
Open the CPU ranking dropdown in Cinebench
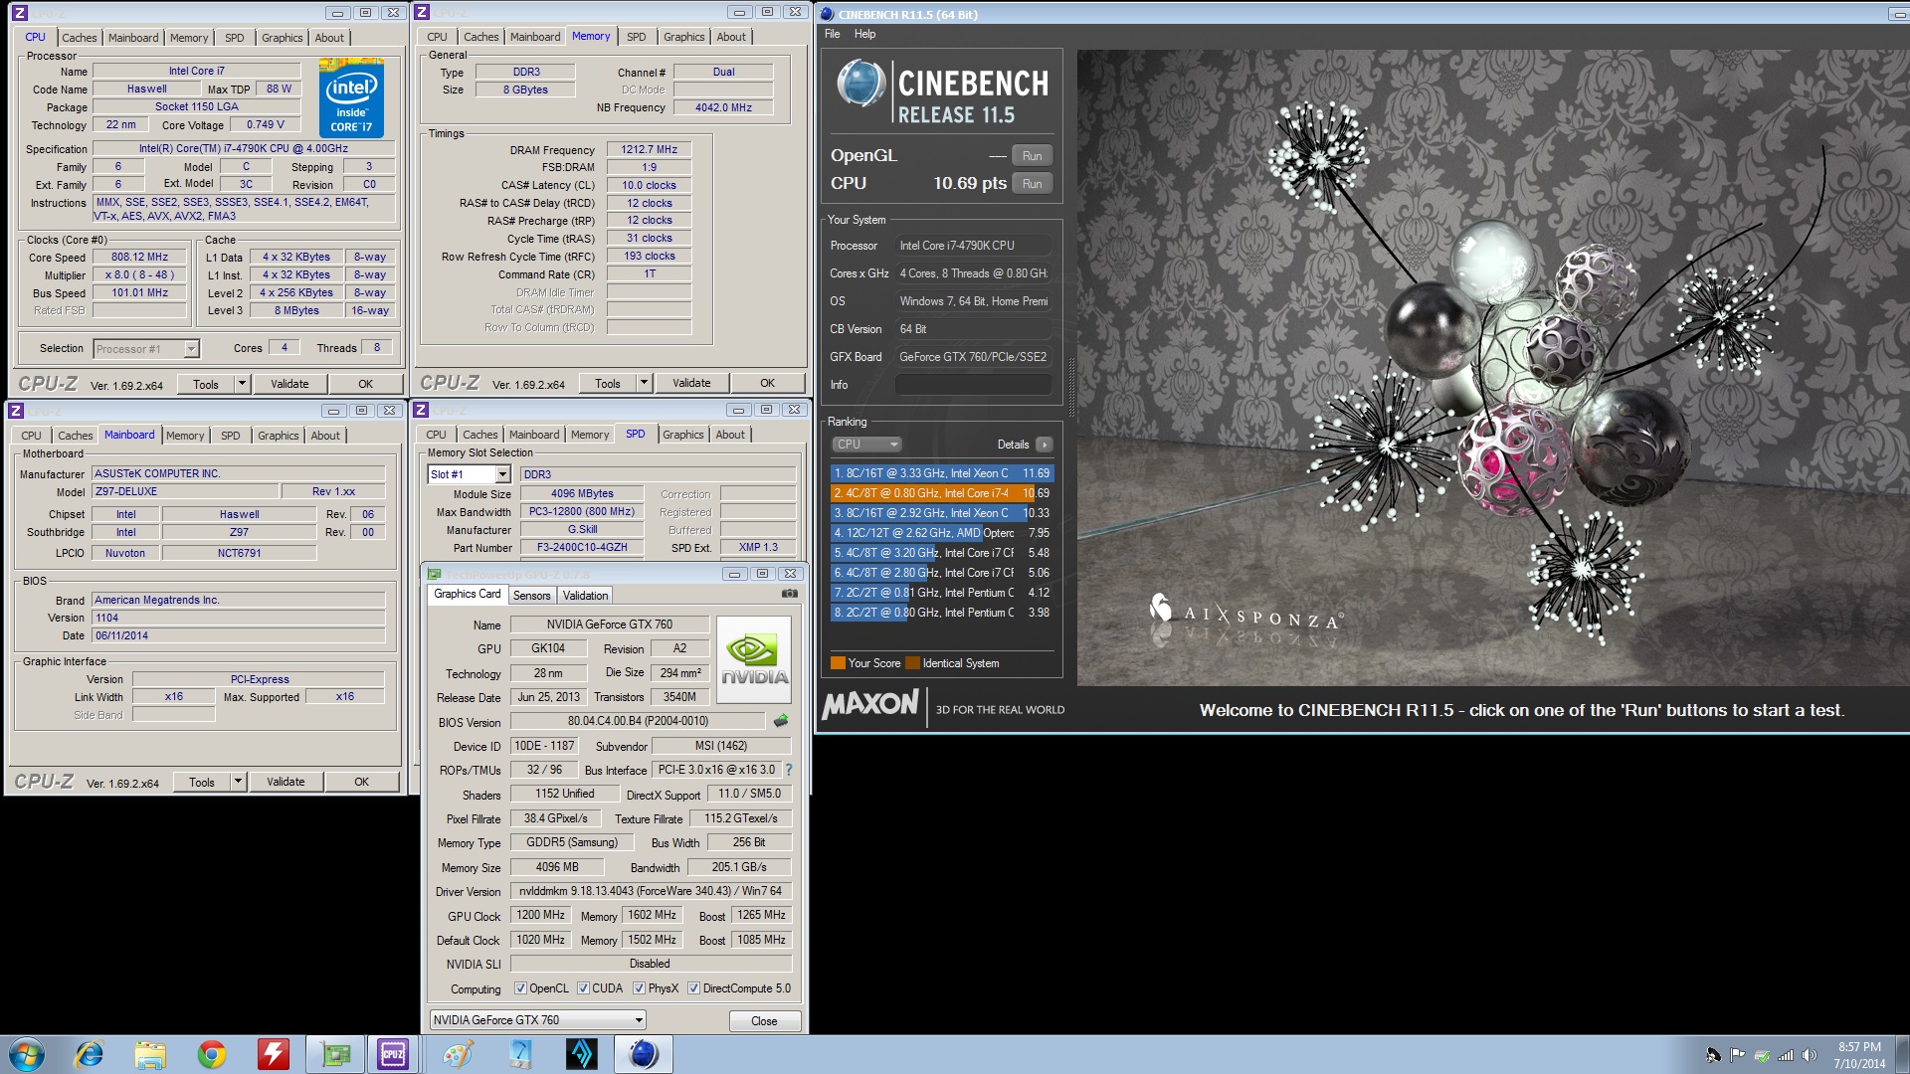click(866, 445)
